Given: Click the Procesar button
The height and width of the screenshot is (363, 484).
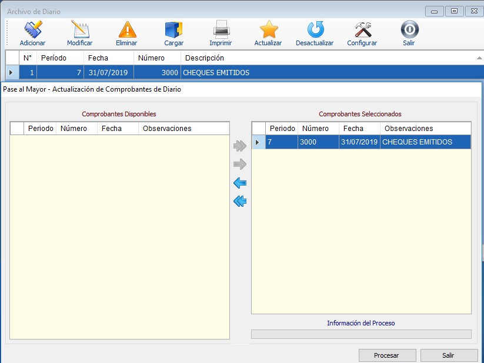Looking at the screenshot, I should (388, 355).
